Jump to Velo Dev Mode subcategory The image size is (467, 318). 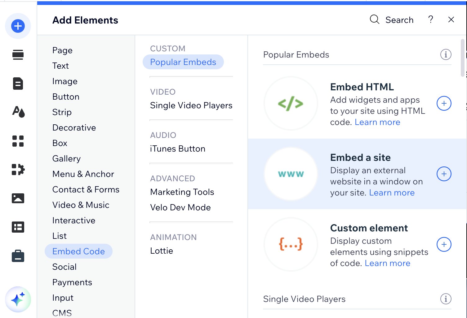tap(180, 208)
